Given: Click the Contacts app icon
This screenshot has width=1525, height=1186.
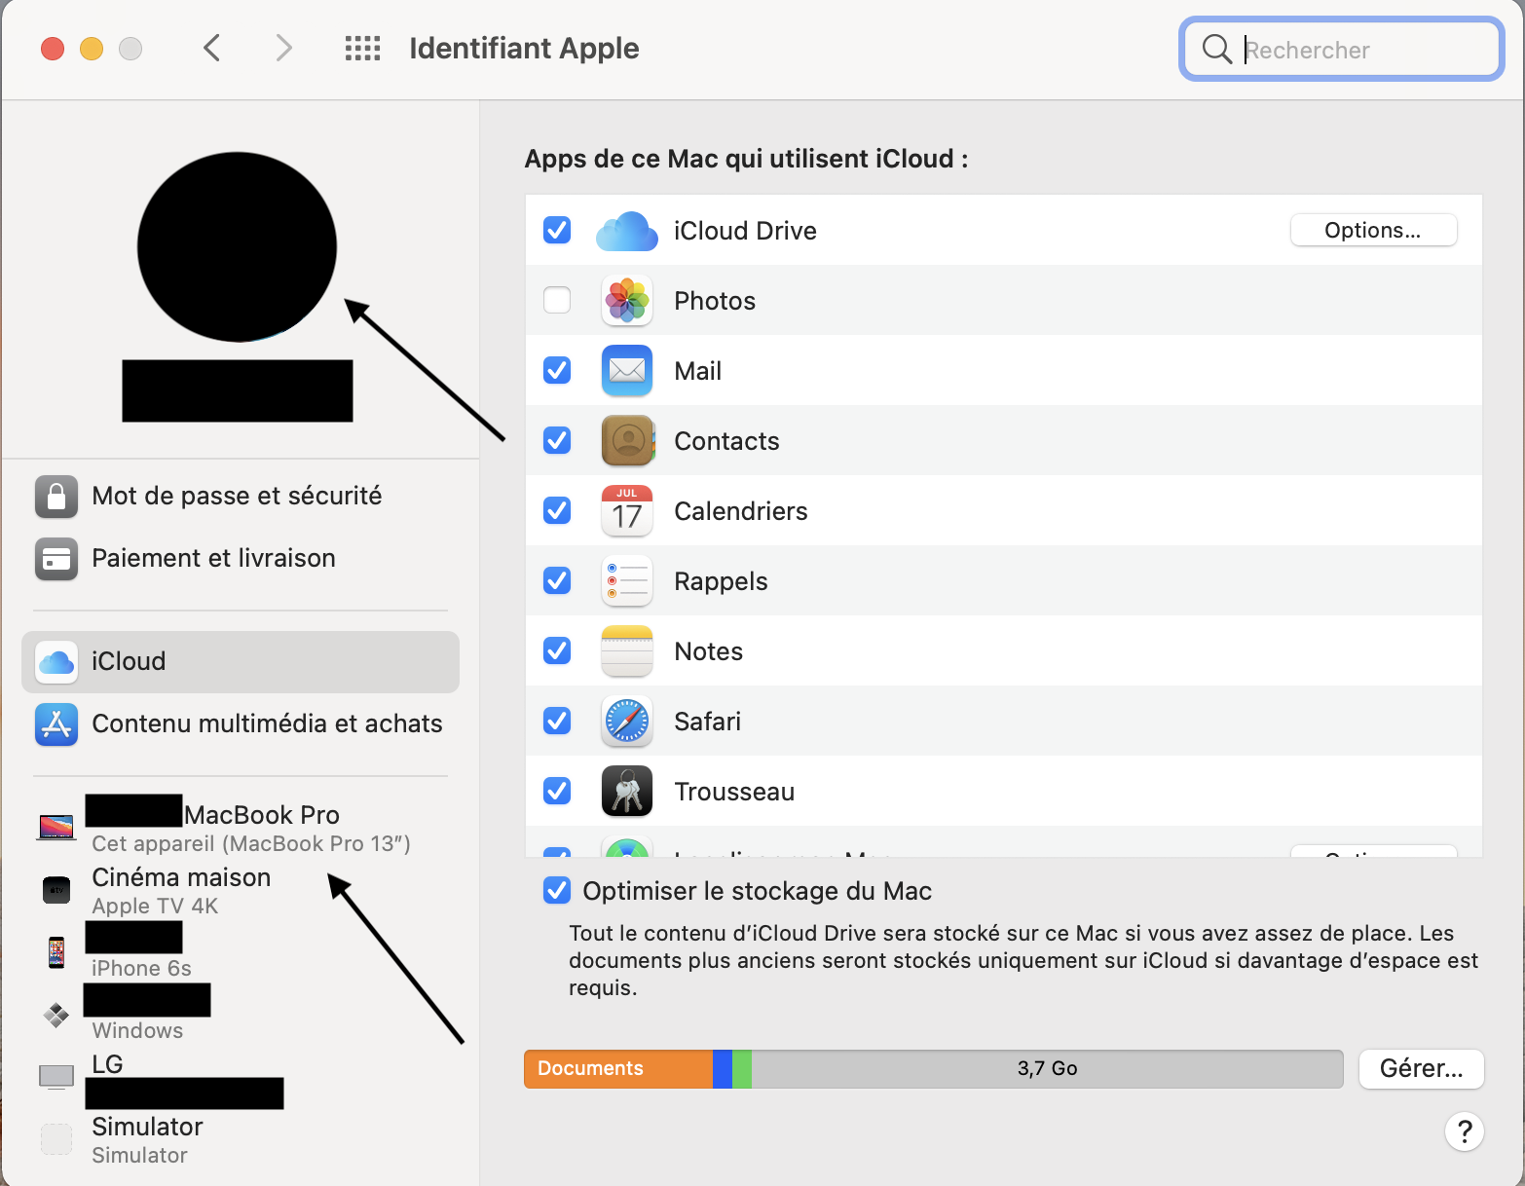Looking at the screenshot, I should [x=626, y=441].
